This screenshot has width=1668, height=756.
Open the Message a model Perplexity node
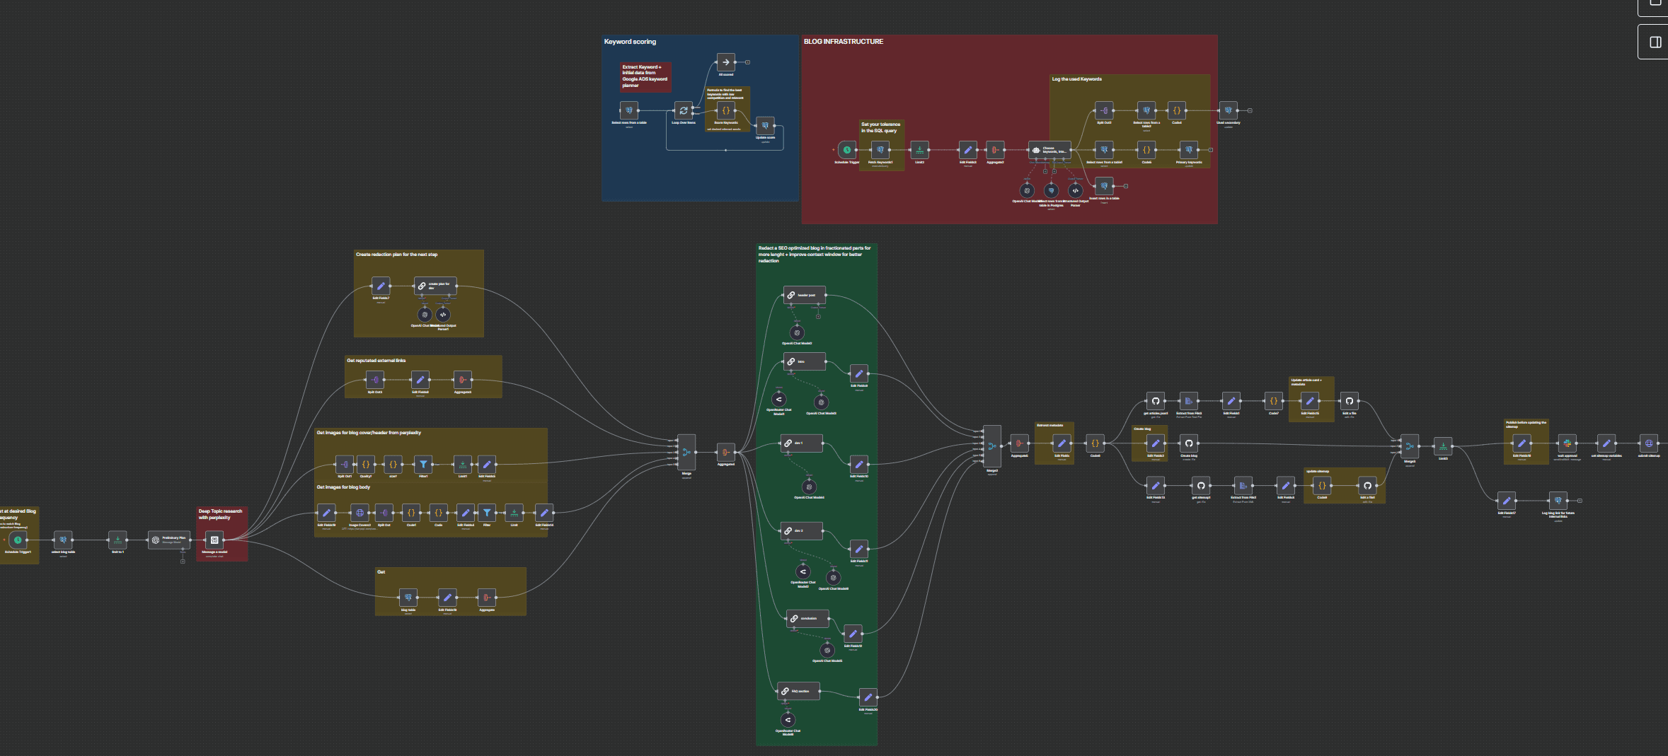[x=214, y=540]
